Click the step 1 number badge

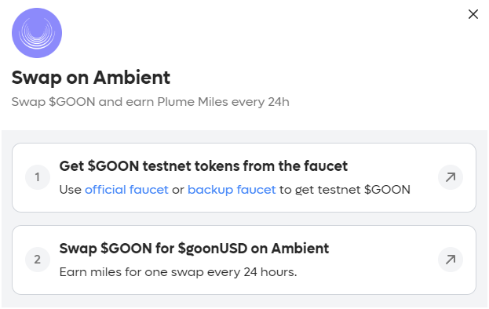tap(38, 177)
